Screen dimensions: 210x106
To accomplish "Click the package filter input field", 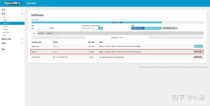I will (x=40, y=28).
